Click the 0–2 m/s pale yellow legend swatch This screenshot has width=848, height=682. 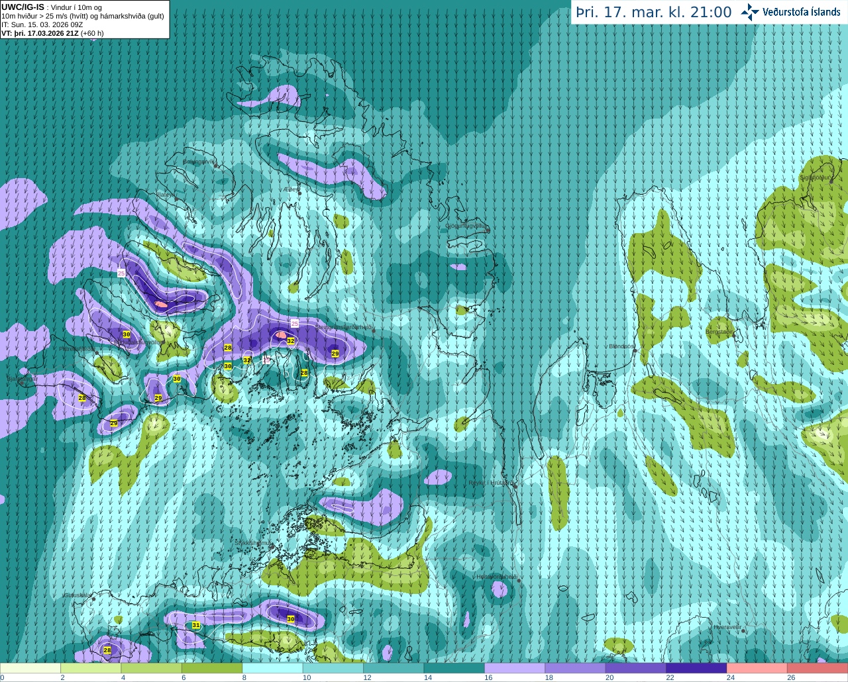tap(30, 668)
